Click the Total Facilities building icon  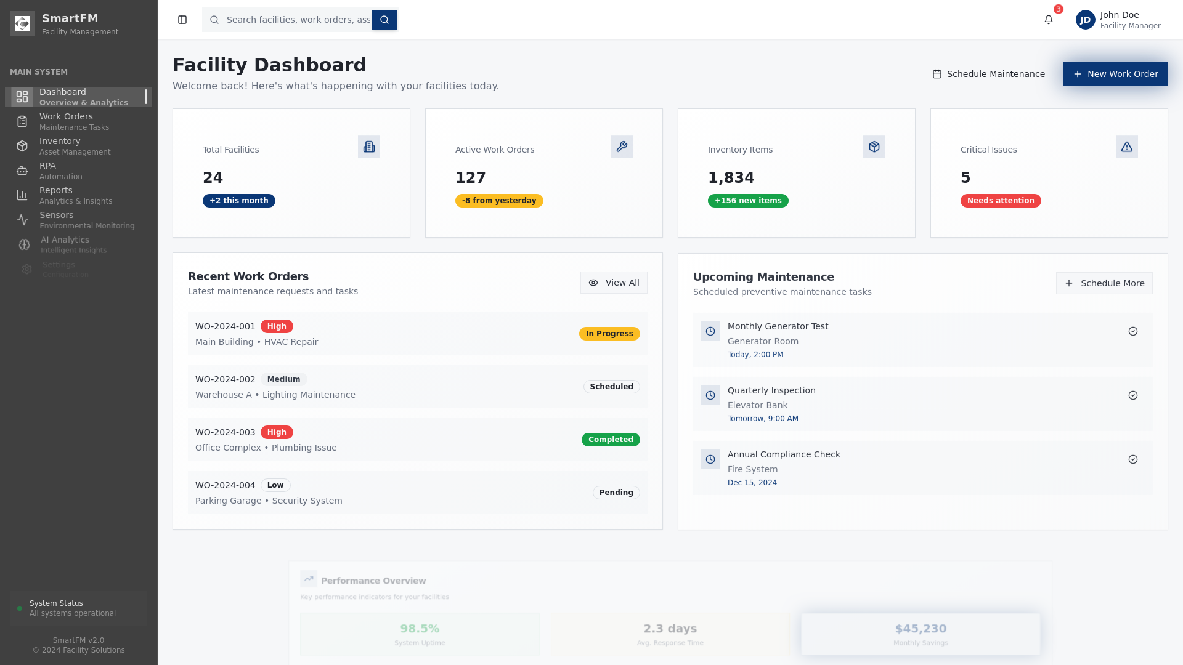pyautogui.click(x=369, y=147)
